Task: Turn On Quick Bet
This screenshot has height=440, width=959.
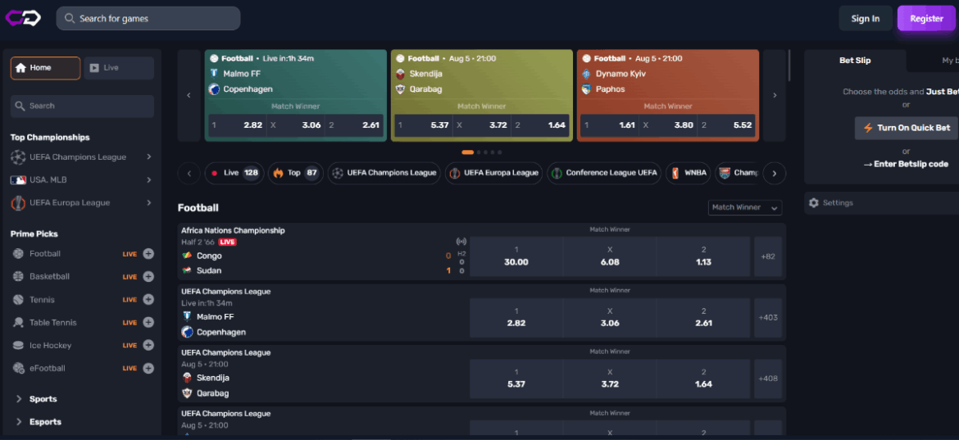Action: (907, 129)
